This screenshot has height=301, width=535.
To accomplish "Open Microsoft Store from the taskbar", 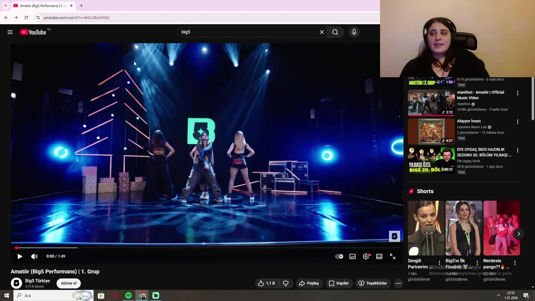I will tap(101, 296).
